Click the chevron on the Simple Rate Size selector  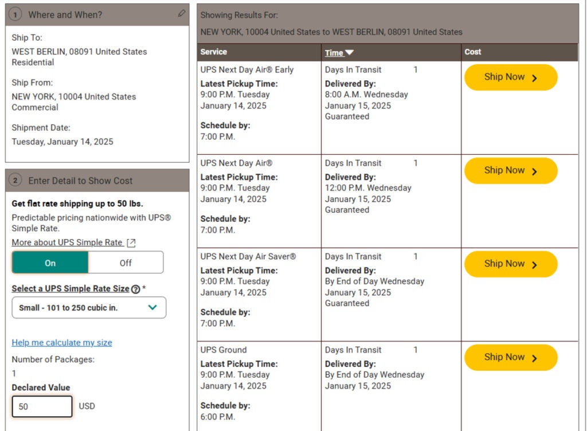click(152, 308)
